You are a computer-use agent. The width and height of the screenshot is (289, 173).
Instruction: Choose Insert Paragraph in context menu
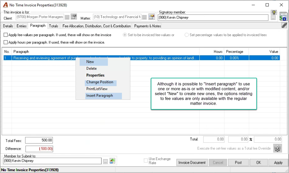click(x=100, y=96)
